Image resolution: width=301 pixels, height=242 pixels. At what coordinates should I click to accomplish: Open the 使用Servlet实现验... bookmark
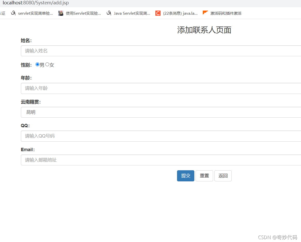(x=80, y=13)
